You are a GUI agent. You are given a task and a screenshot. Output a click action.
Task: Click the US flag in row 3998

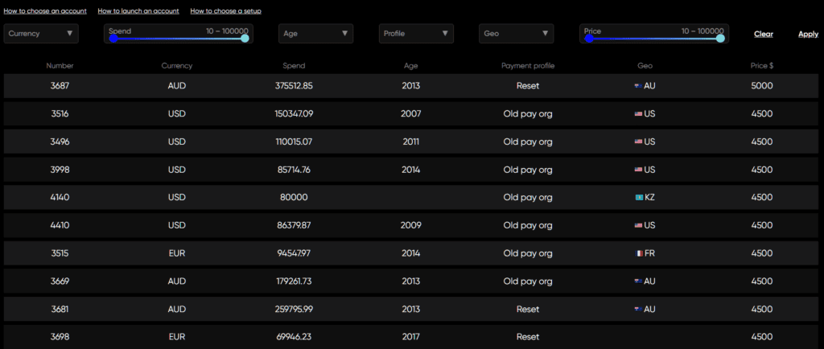pyautogui.click(x=638, y=170)
